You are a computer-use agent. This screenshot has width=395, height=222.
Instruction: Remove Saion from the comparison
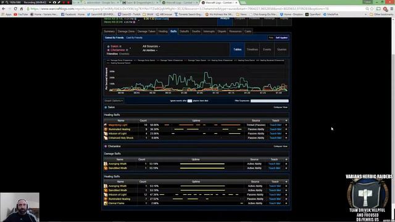pyautogui.click(x=120, y=46)
